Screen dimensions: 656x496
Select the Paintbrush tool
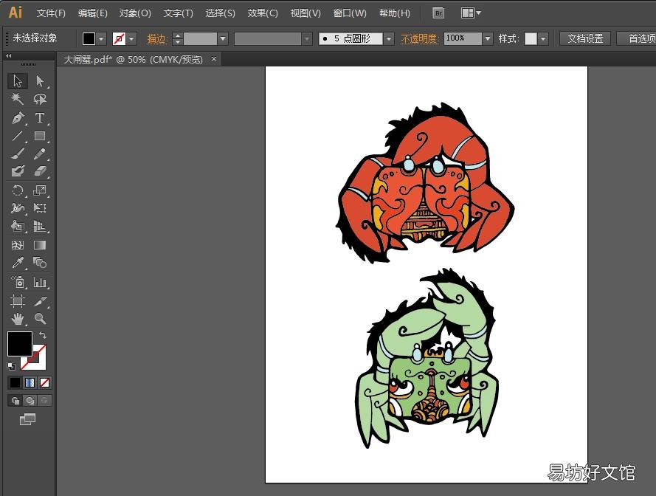[x=18, y=154]
